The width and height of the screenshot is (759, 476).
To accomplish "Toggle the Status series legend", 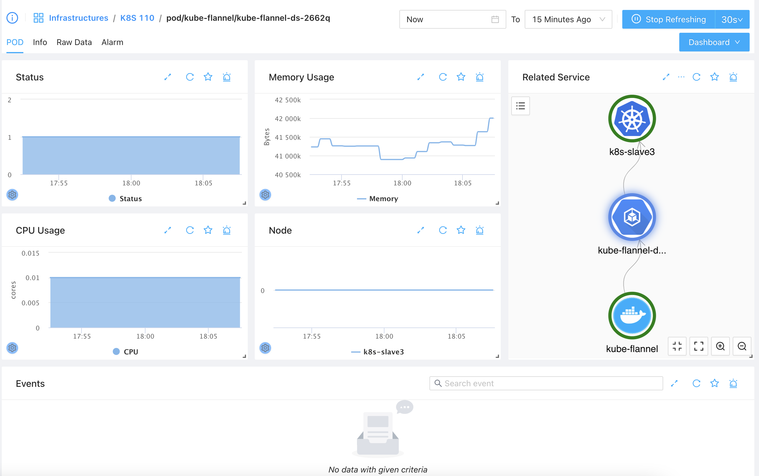I will click(126, 199).
